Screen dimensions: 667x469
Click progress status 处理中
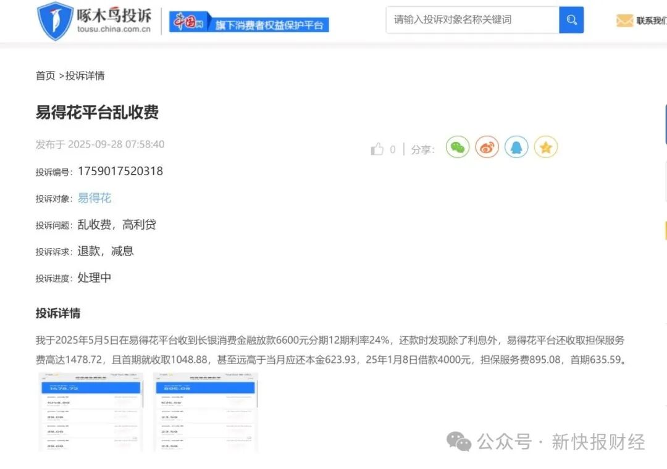pos(94,277)
